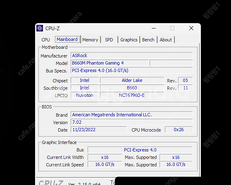
Task: Switch to the CPU tab
Action: coord(45,40)
